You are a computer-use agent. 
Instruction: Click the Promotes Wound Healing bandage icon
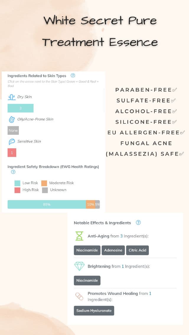point(79,296)
